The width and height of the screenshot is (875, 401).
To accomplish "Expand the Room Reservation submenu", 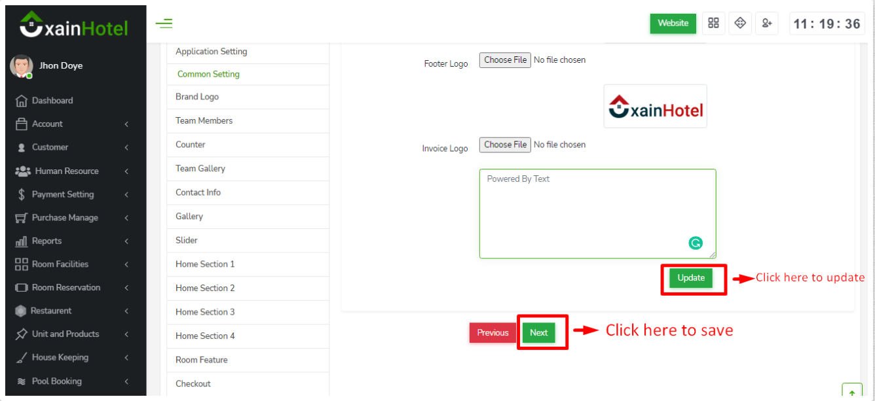I will (72, 288).
